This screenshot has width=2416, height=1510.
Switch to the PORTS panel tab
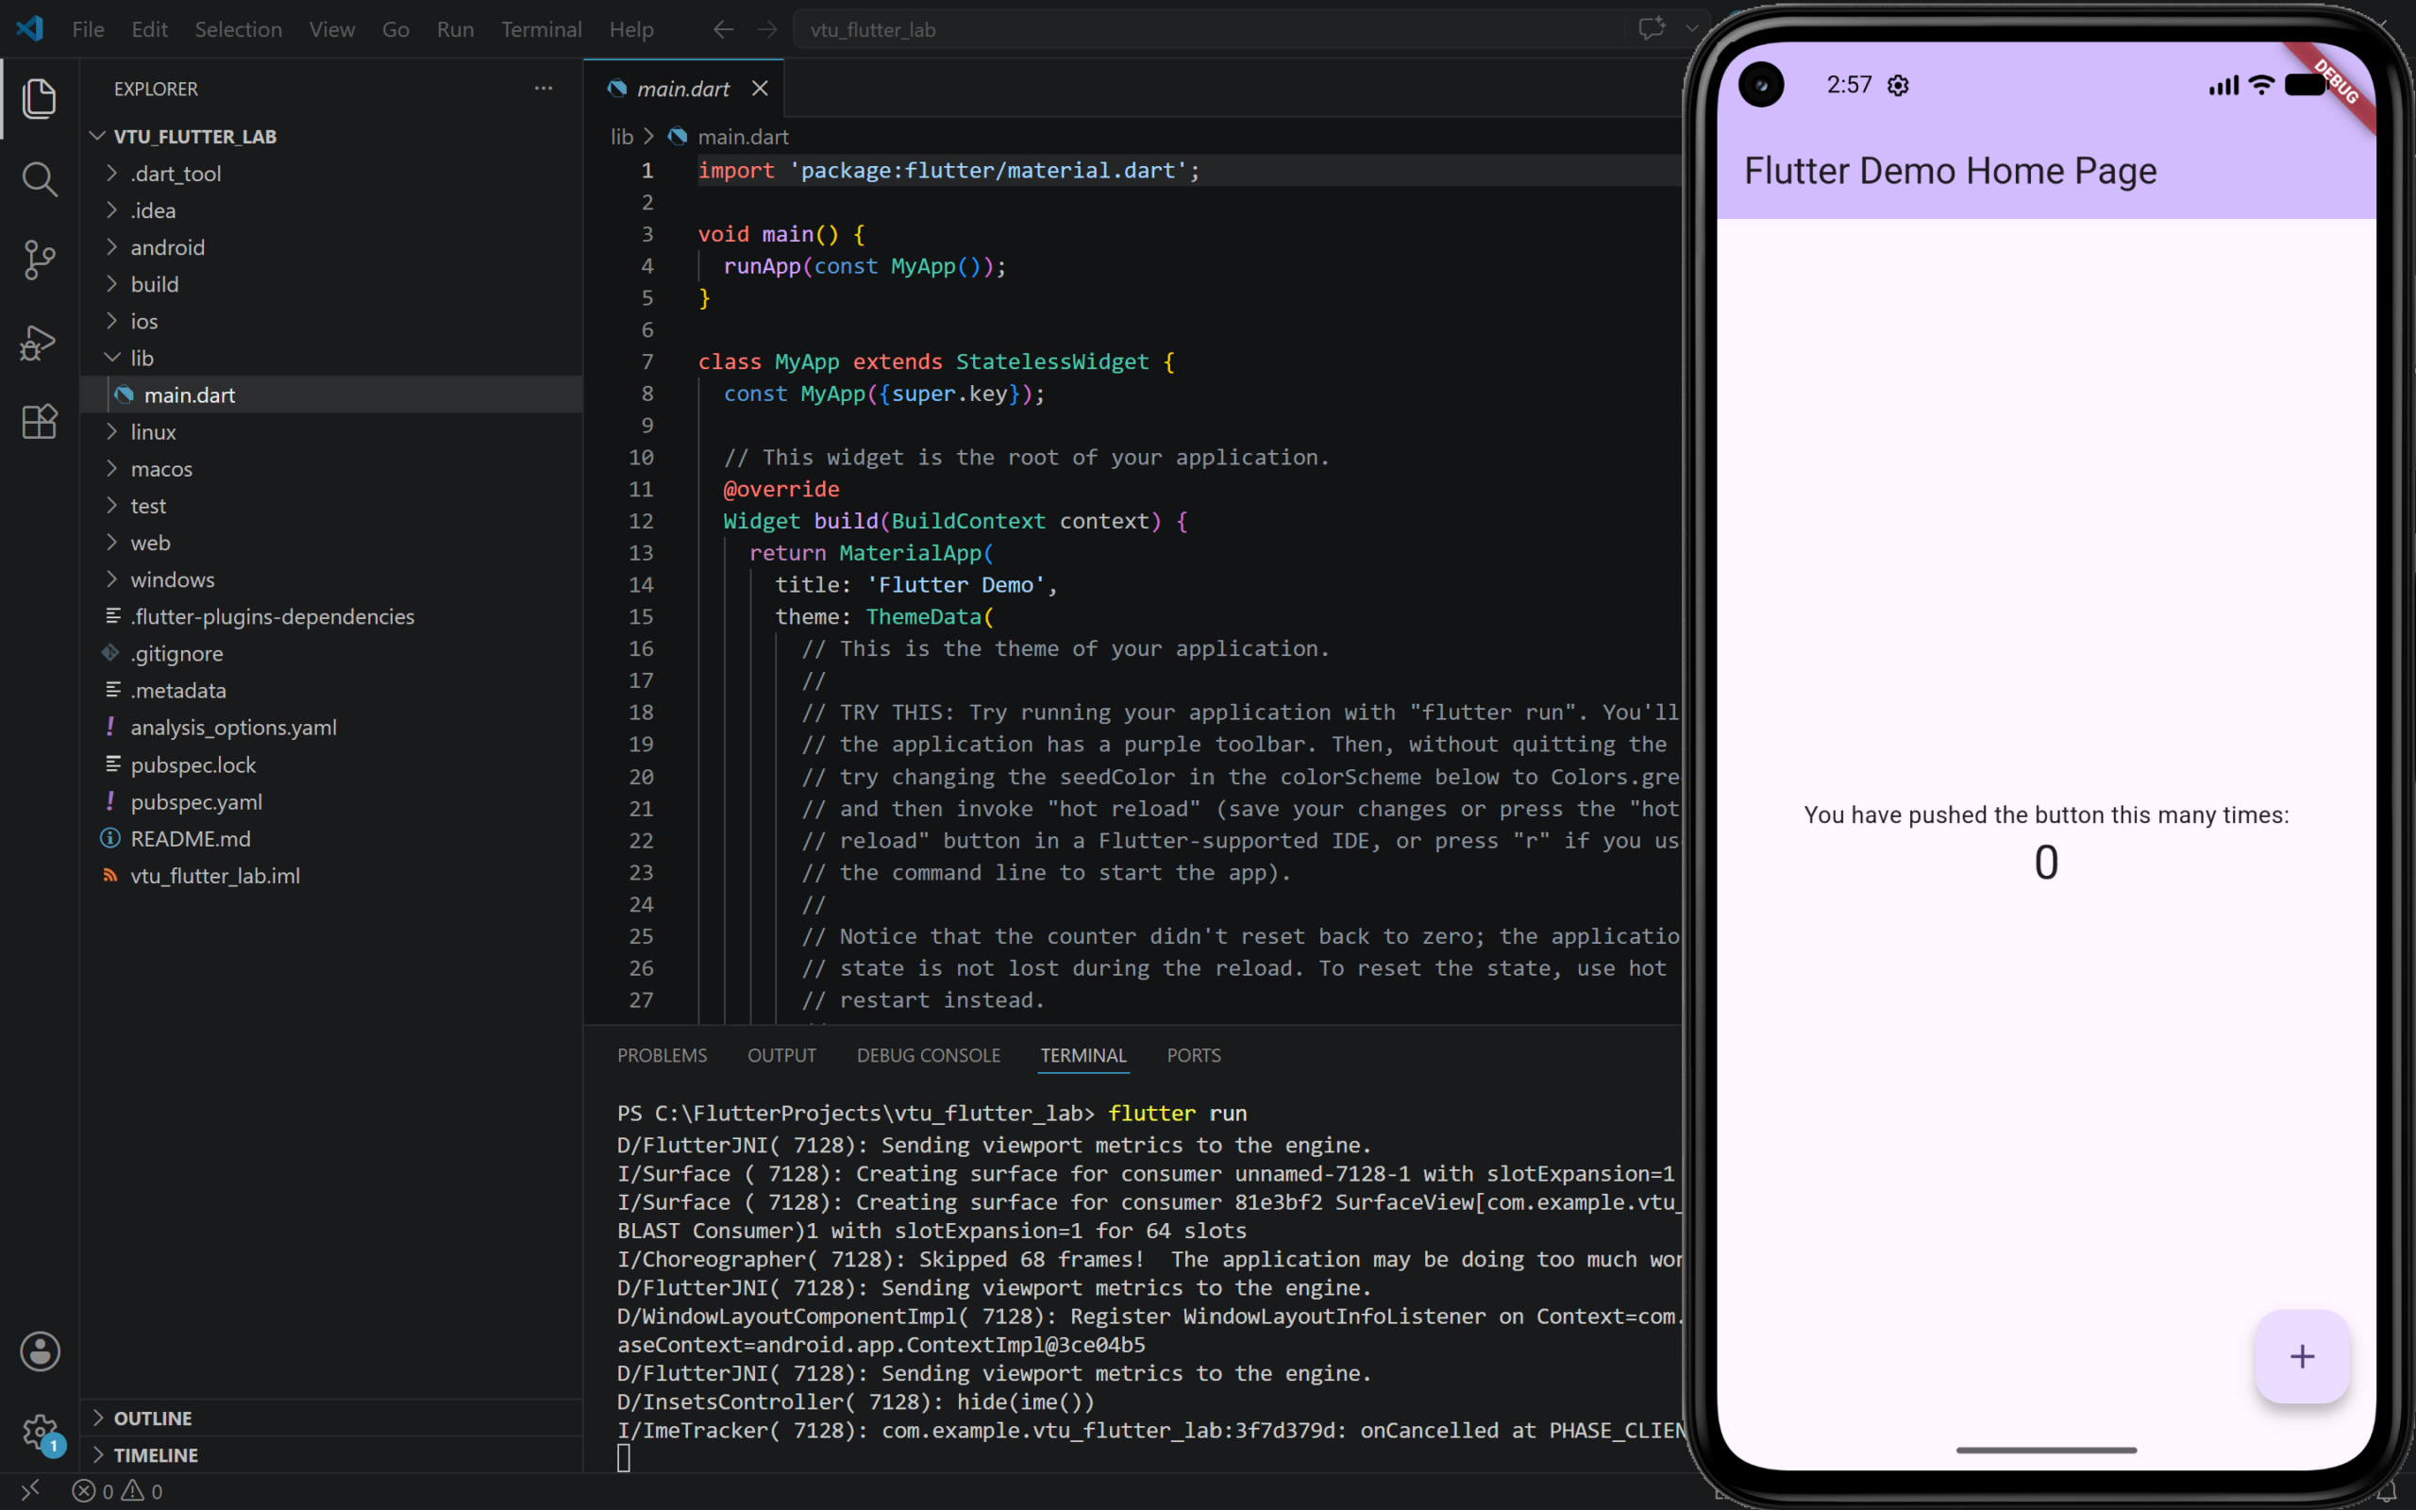coord(1194,1056)
